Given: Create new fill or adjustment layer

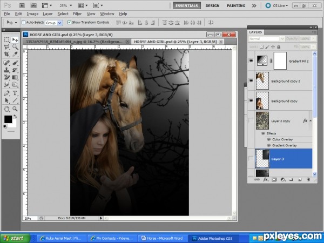Looking at the screenshot, I should [x=283, y=179].
